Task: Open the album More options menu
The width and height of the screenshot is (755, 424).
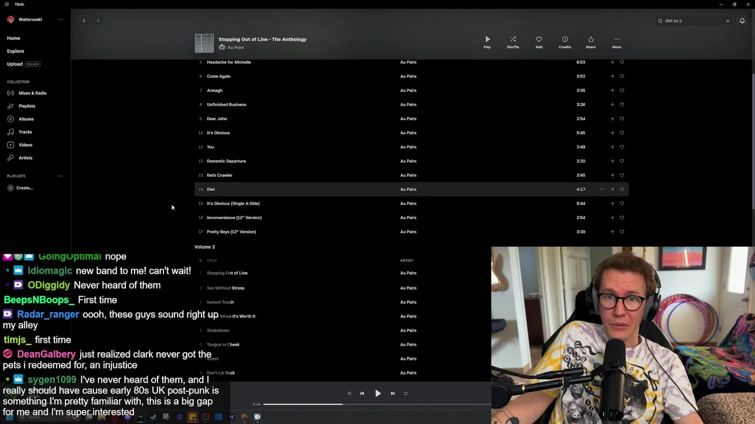Action: [616, 42]
